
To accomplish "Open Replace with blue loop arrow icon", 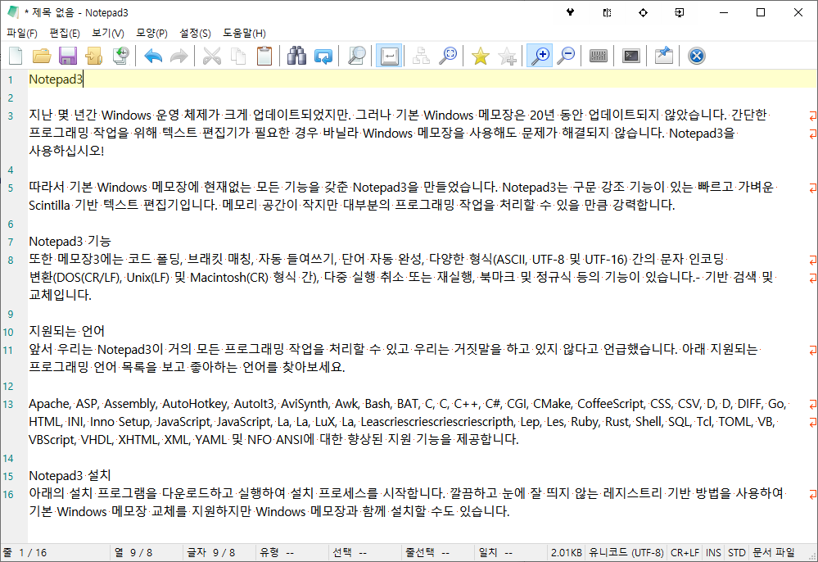I will point(323,56).
